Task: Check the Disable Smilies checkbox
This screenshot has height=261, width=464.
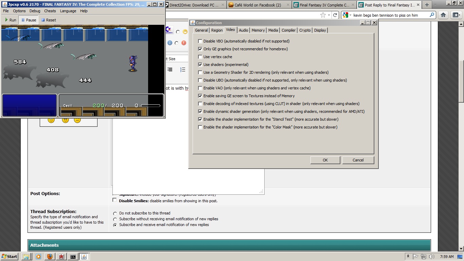Action: 114,200
